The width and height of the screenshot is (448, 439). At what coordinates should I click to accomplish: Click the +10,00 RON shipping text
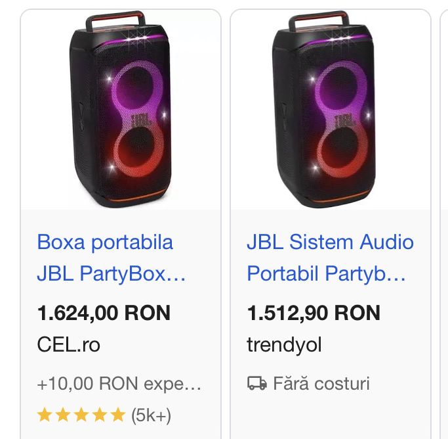click(119, 383)
